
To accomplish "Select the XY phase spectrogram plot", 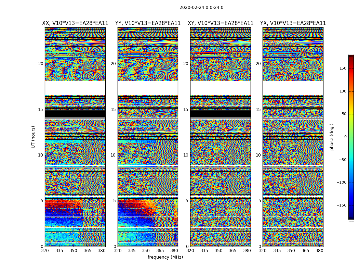I will 221,137.
